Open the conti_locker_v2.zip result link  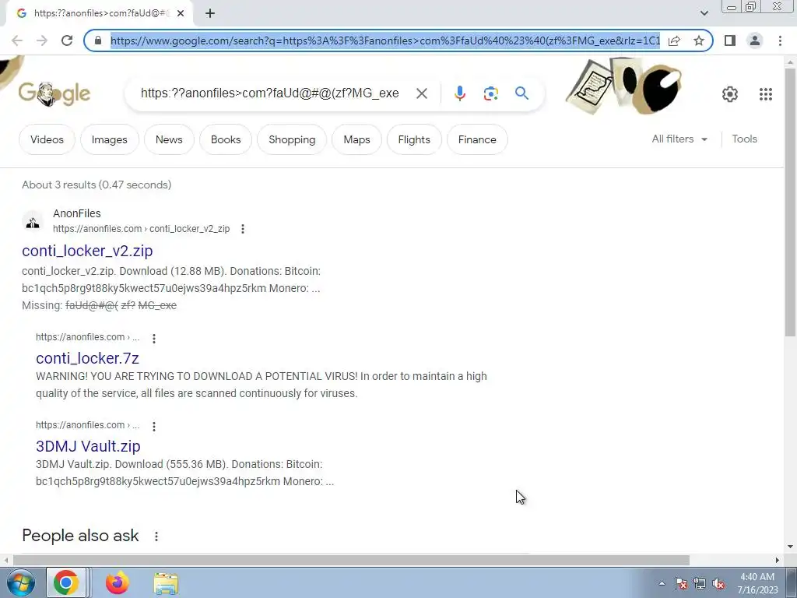tap(87, 251)
